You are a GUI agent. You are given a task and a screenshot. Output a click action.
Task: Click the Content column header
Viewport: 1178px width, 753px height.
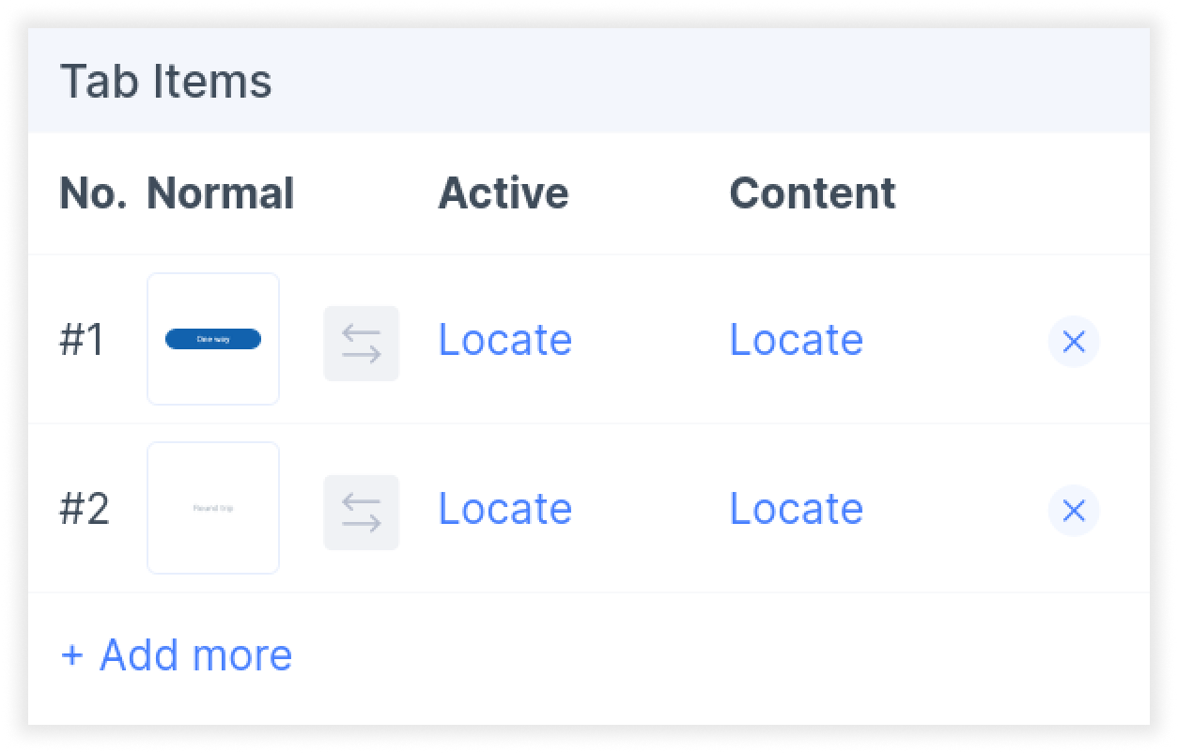coord(813,193)
